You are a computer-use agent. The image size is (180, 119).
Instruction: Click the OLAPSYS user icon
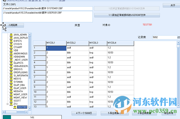[11, 63]
